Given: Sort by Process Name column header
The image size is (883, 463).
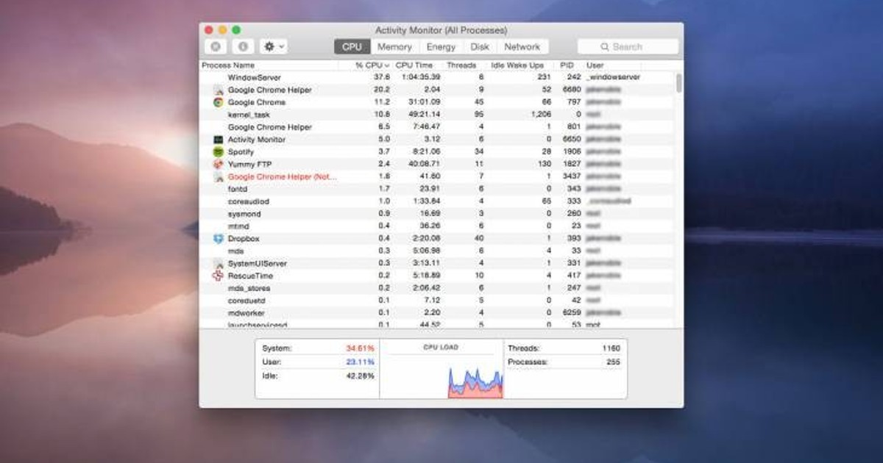Looking at the screenshot, I should (x=228, y=65).
